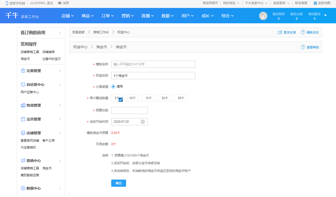Viewport: 336px width, 197px height.
Task: Click the 最新动态 question mark icon
Action: [303, 32]
